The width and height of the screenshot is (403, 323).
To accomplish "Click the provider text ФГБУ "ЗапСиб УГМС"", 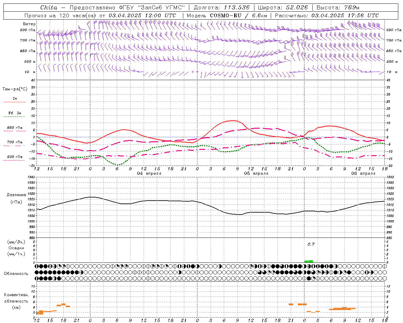I will tap(152, 8).
